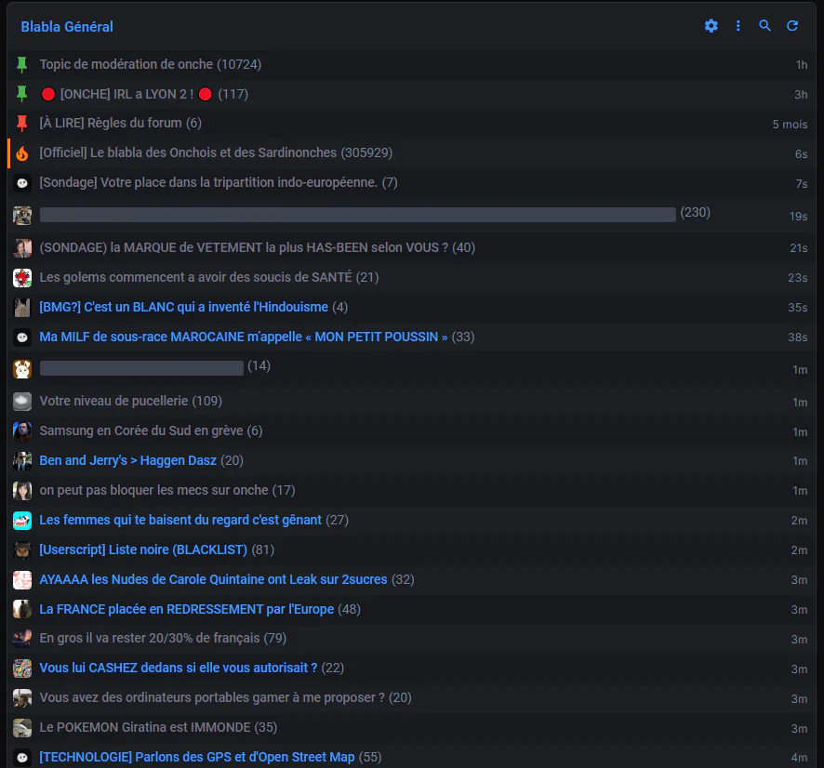
Task: Click the search magnifier icon
Action: (x=764, y=26)
